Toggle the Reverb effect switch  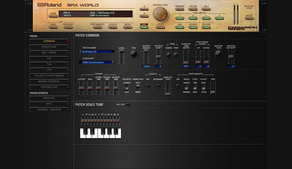(206, 27)
